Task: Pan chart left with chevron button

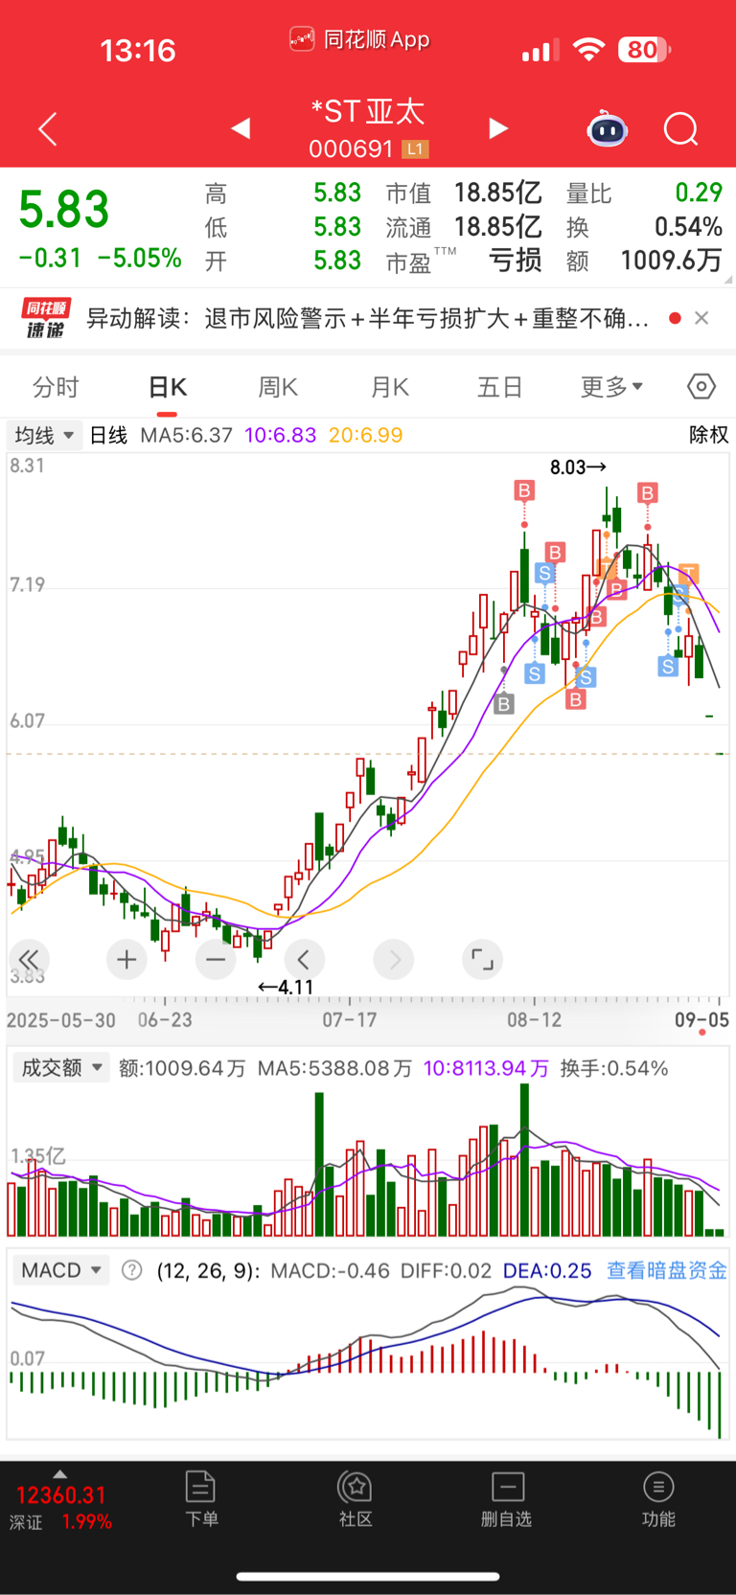Action: pyautogui.click(x=304, y=959)
